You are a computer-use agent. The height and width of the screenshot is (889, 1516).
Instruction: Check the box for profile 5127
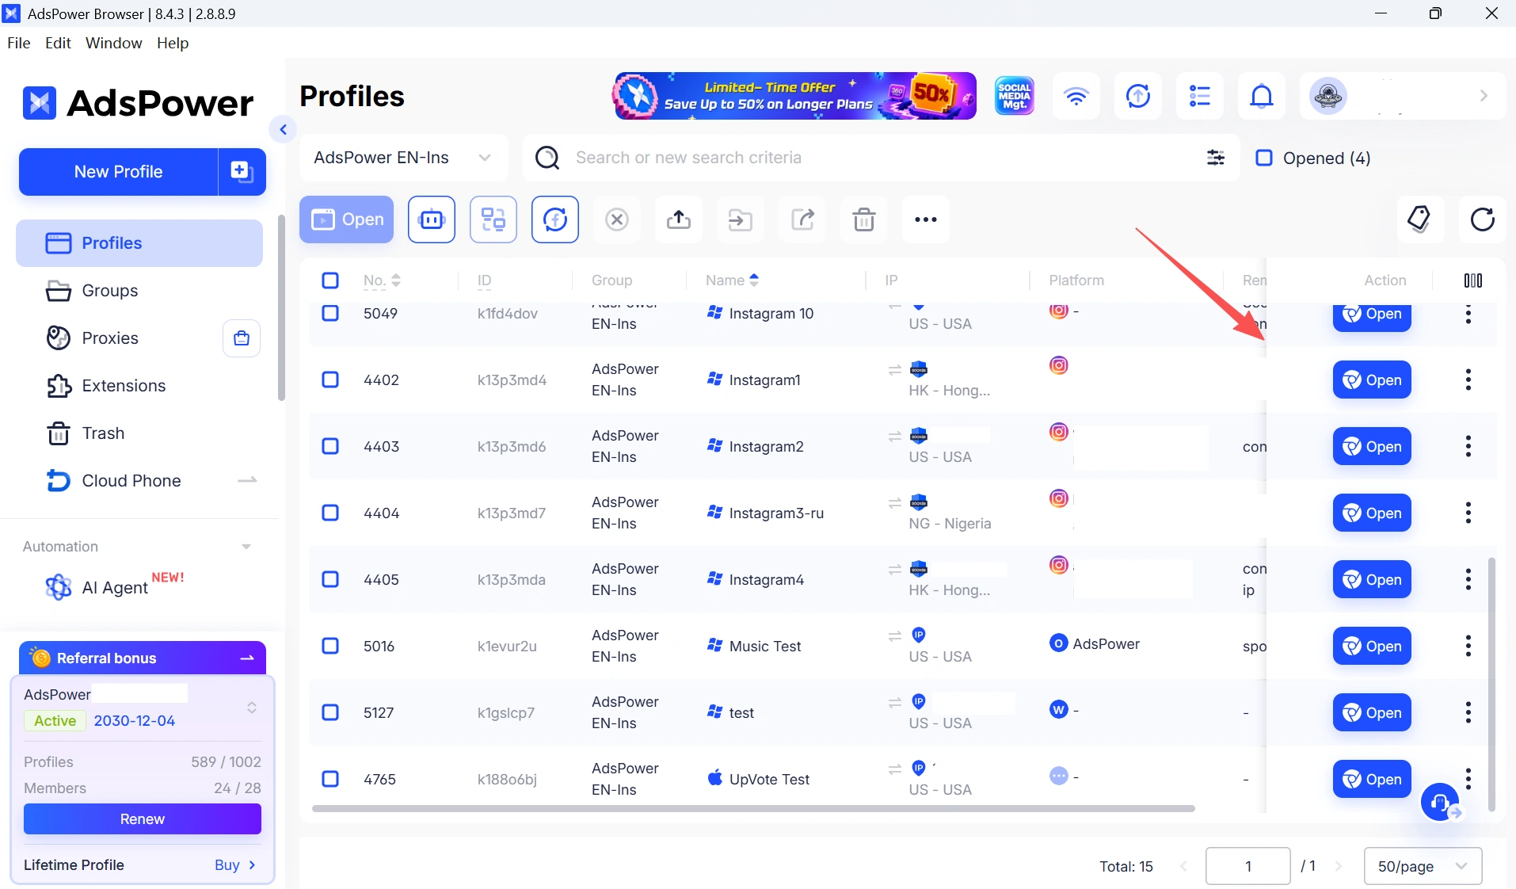[330, 712]
